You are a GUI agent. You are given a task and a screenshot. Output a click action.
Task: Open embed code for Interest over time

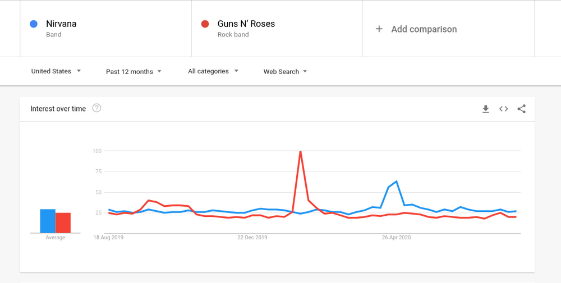point(503,109)
